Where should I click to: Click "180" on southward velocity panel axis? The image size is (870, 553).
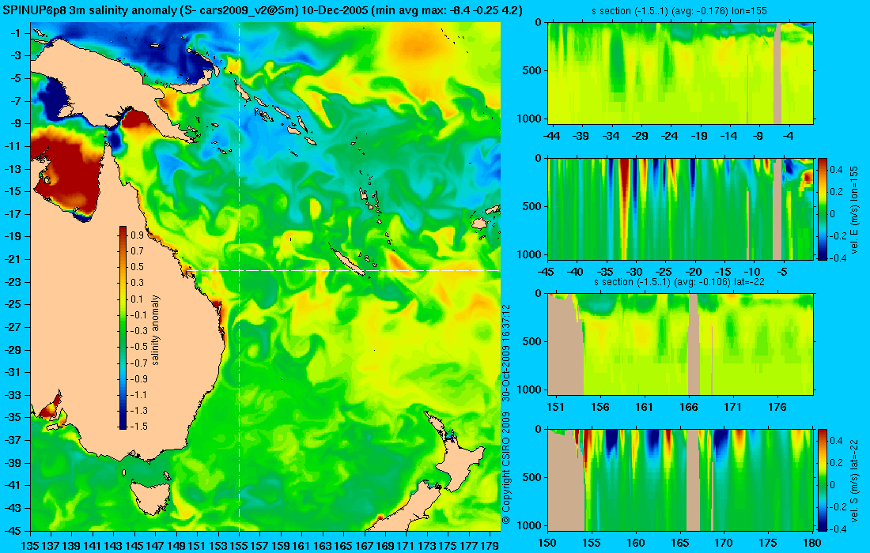click(x=811, y=543)
